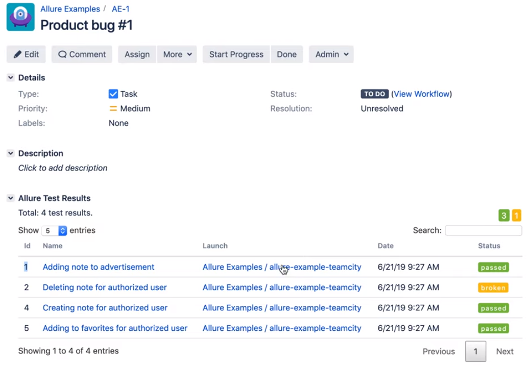
Task: Click passed badge for Adding note to advertisement
Action: [x=493, y=268]
